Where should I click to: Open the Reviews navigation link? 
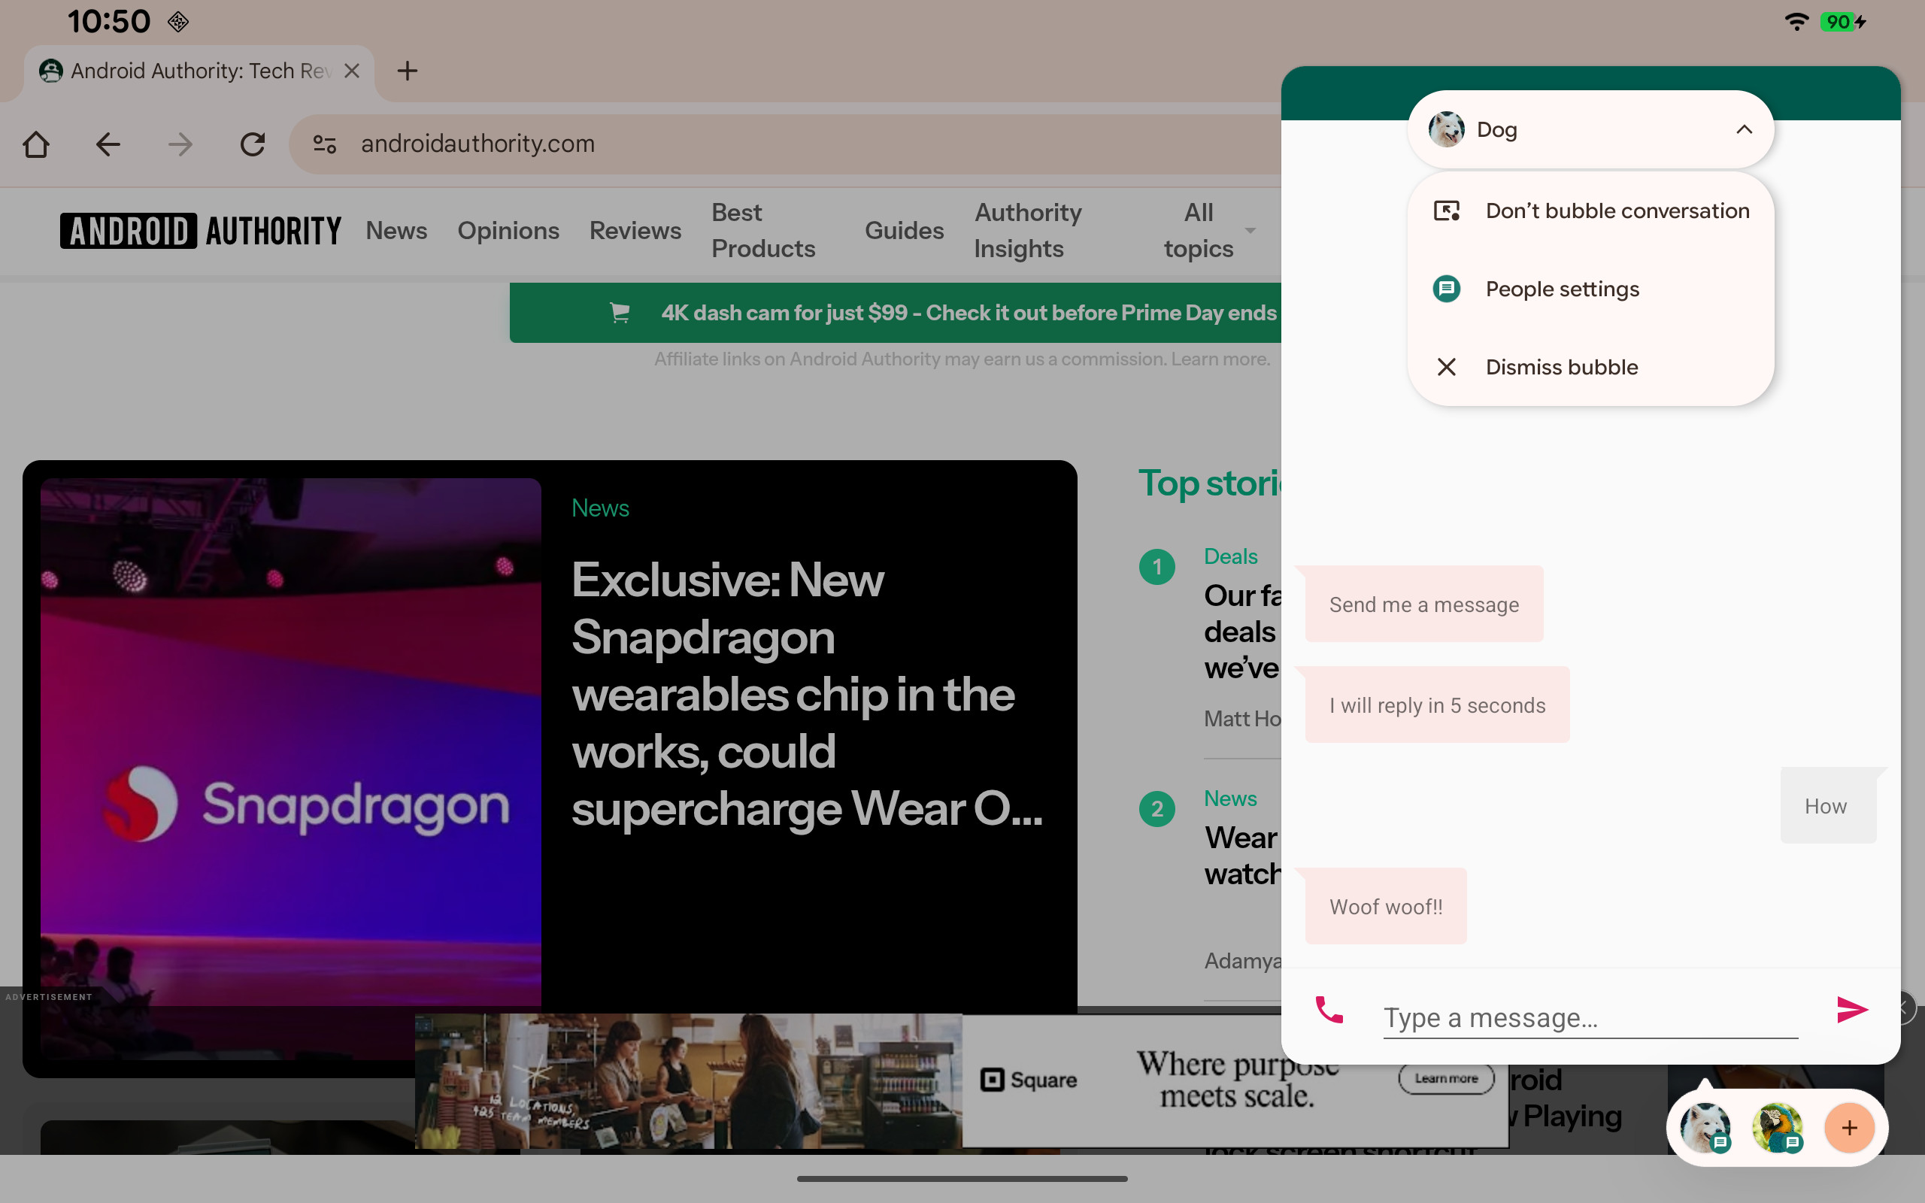[635, 231]
